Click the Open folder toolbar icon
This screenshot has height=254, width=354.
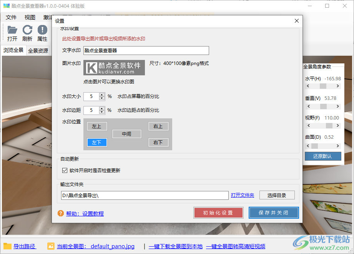click(x=12, y=30)
